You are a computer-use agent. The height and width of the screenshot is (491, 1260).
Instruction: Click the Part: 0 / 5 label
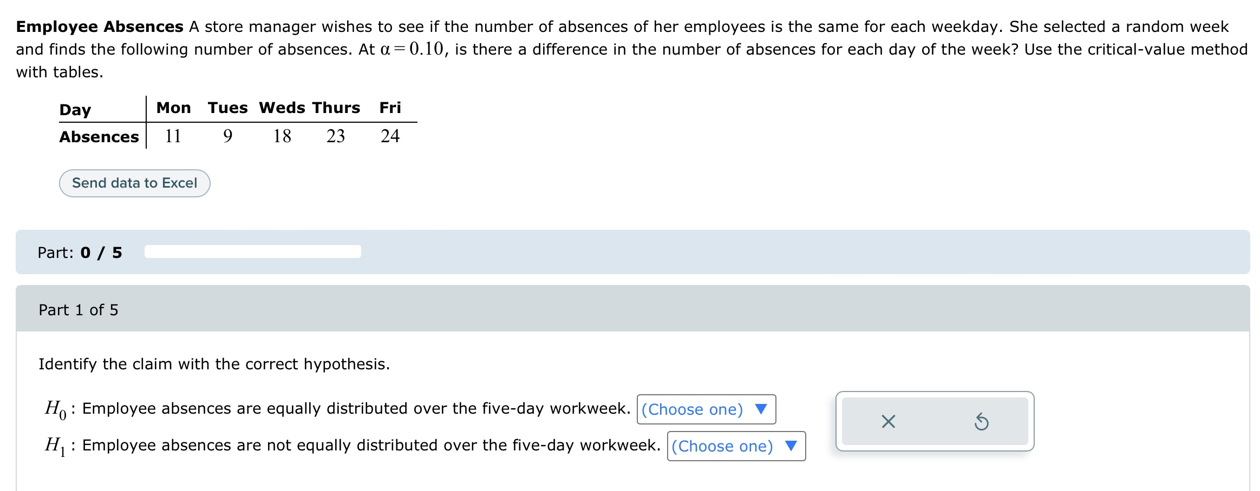79,251
